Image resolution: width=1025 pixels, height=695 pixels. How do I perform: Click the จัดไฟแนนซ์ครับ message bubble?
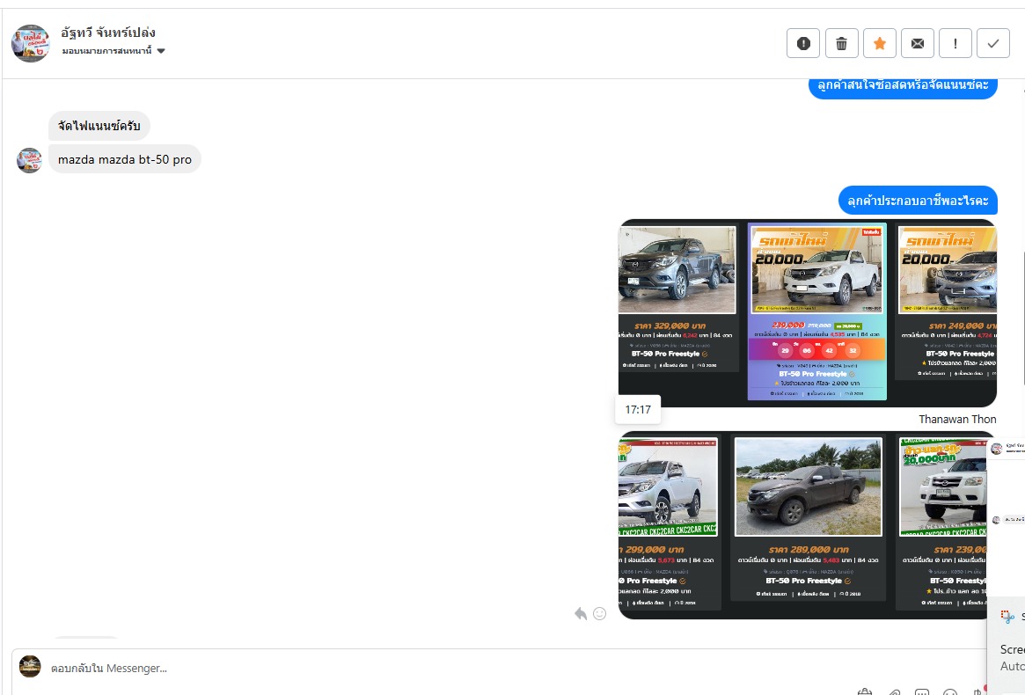(99, 126)
